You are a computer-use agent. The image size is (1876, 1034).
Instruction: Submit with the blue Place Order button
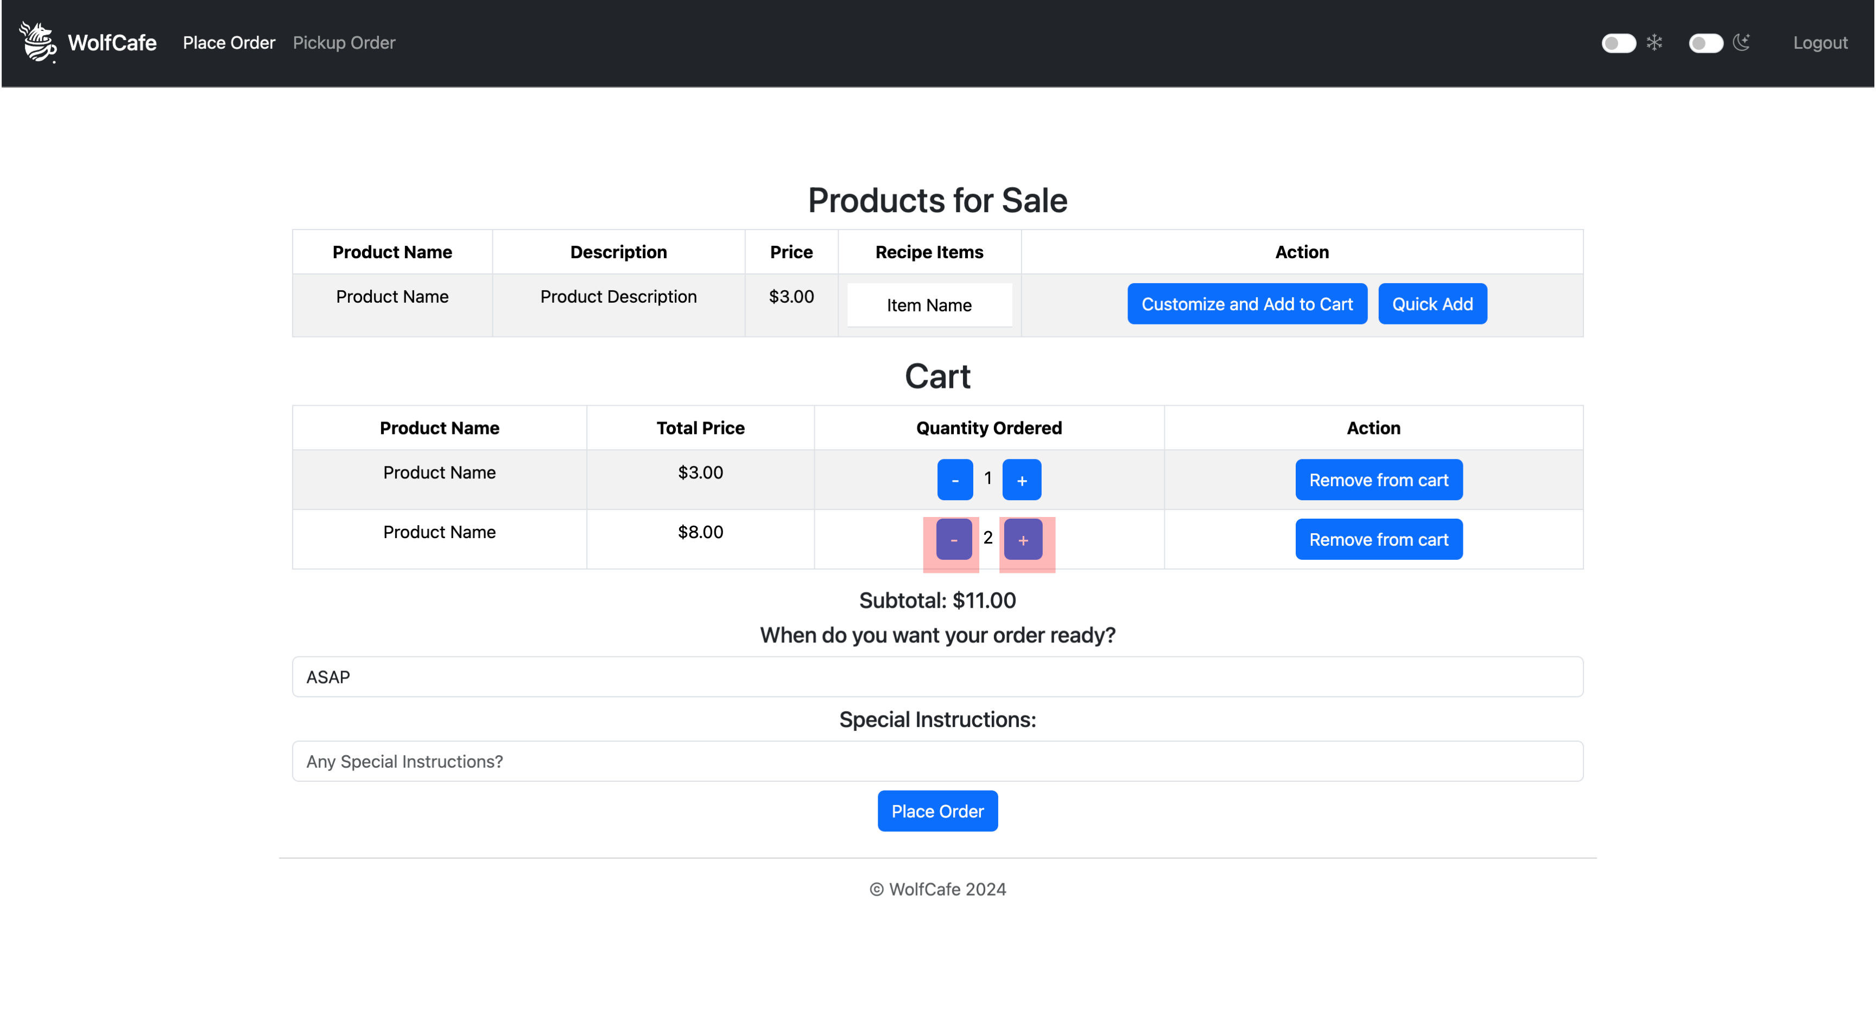937,810
